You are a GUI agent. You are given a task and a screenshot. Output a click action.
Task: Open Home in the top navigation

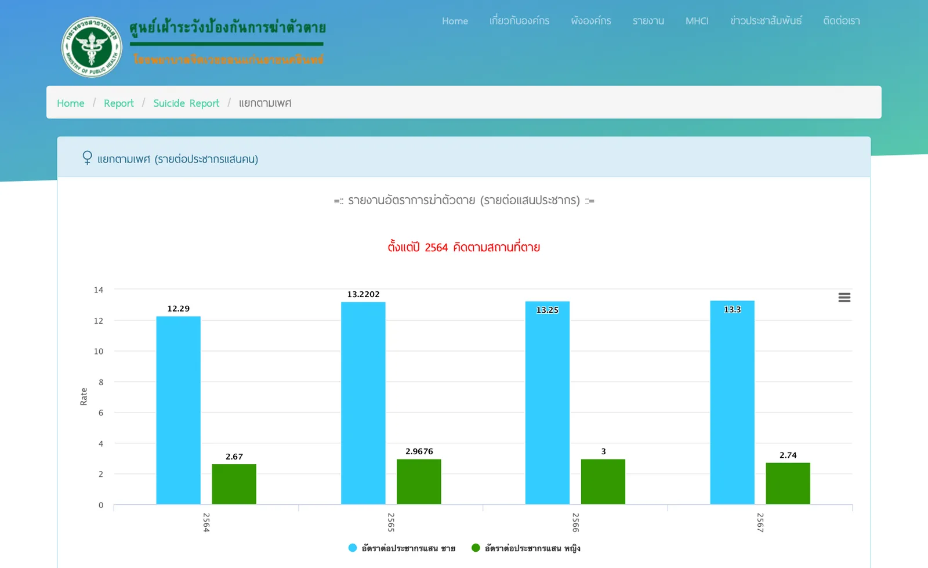point(455,21)
